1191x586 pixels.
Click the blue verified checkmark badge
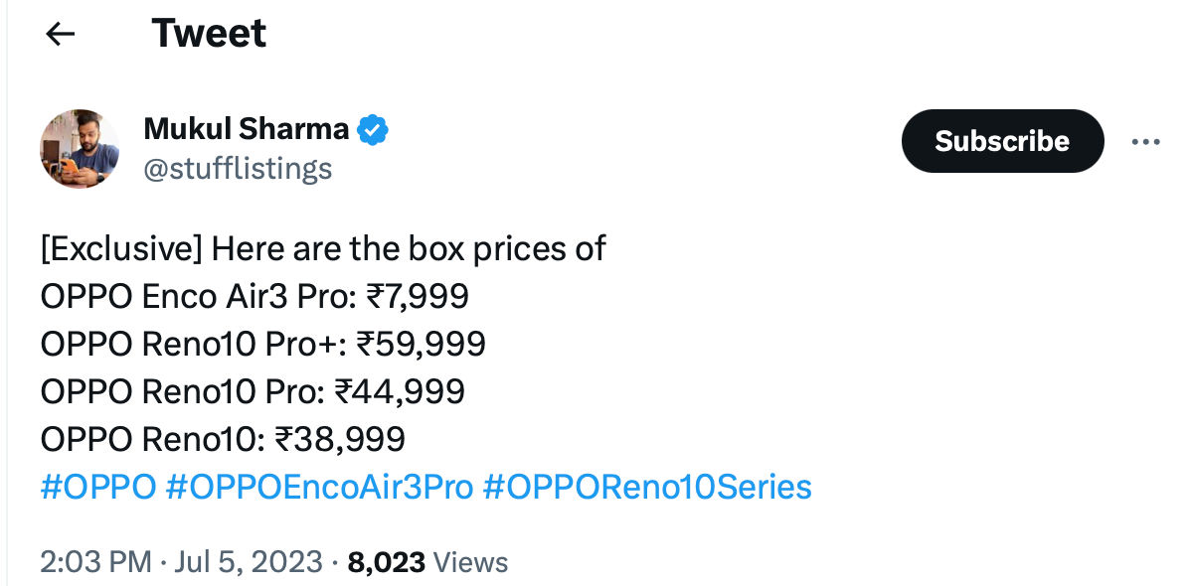click(x=373, y=130)
